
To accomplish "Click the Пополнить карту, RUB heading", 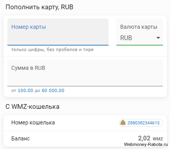I will 39,7.
